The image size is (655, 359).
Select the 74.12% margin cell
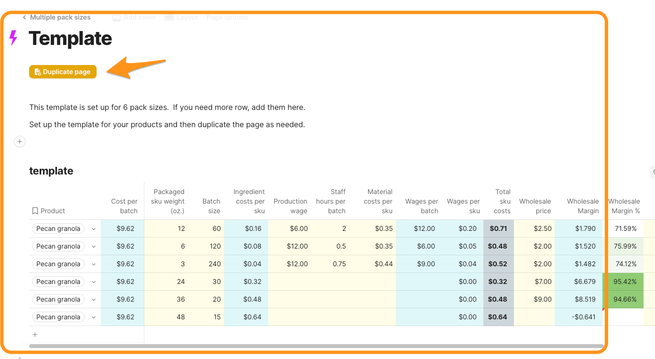(623, 264)
